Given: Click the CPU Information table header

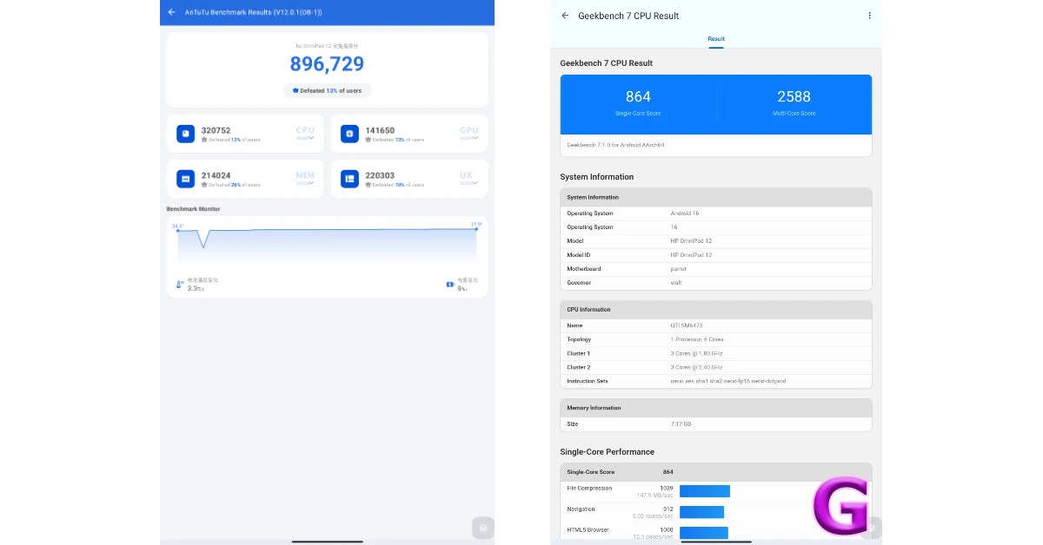Looking at the screenshot, I should pyautogui.click(x=716, y=310).
